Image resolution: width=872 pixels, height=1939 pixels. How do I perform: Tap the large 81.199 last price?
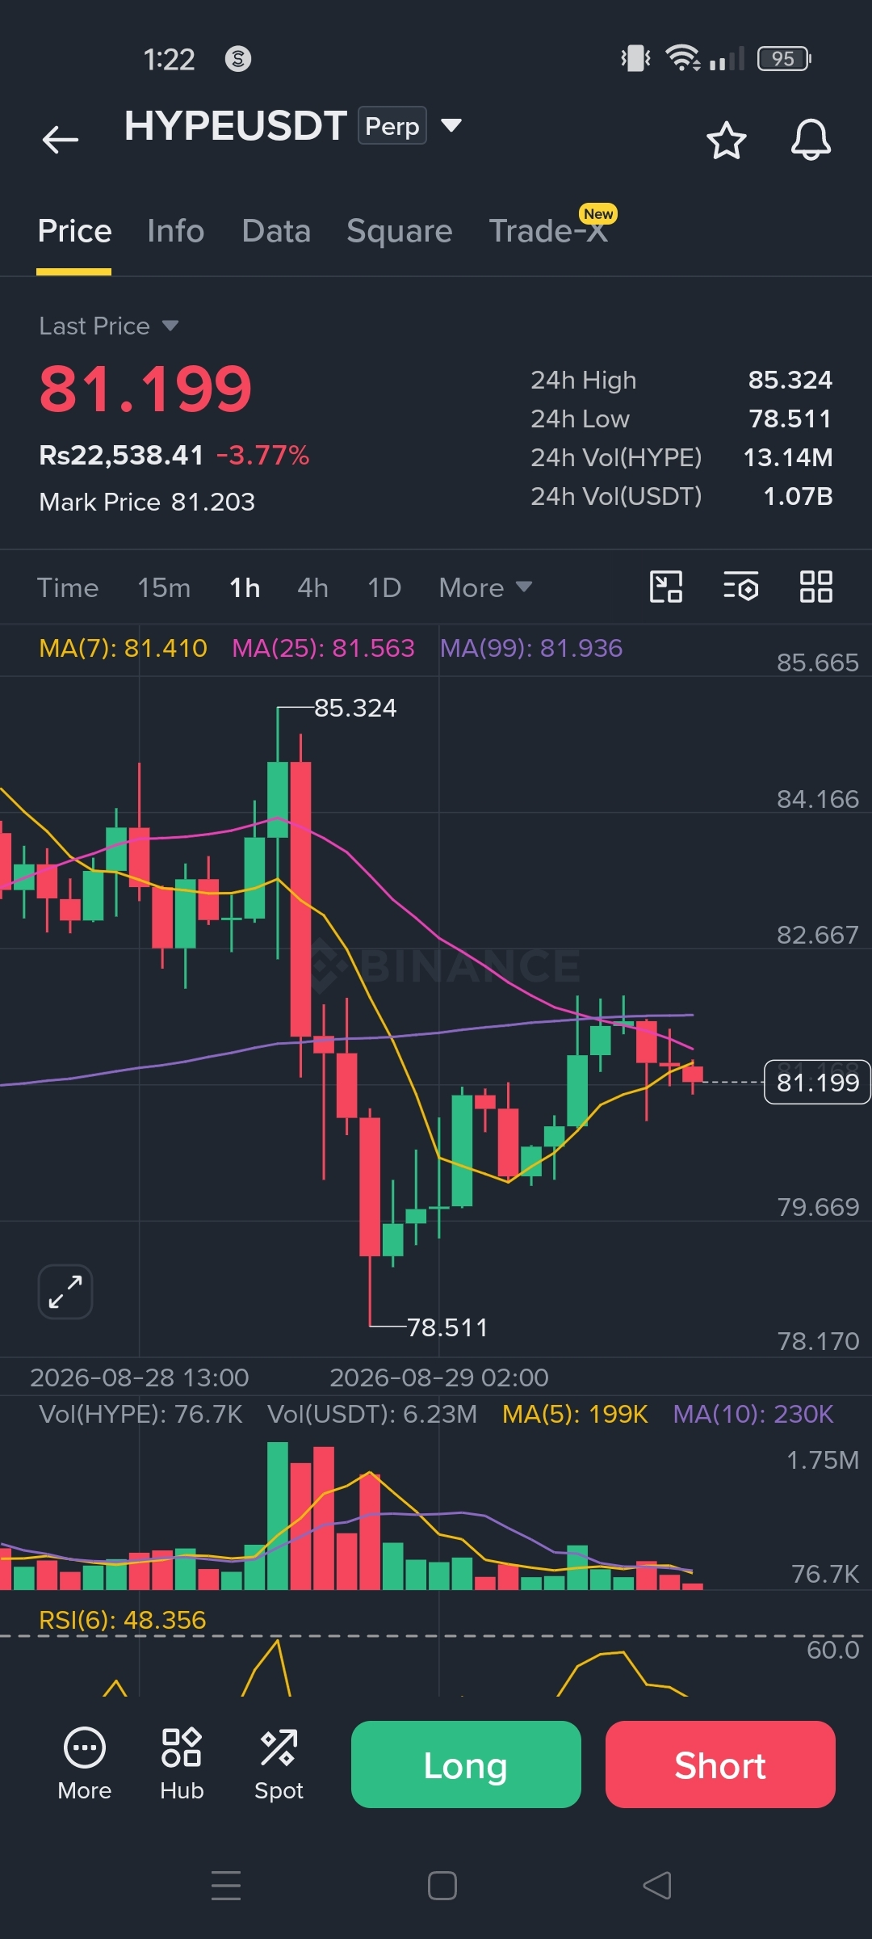point(146,389)
